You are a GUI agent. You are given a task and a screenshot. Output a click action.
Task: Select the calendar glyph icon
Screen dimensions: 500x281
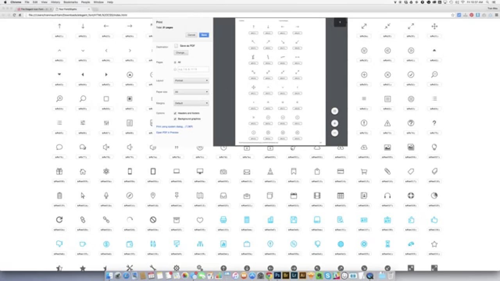tap(293, 196)
